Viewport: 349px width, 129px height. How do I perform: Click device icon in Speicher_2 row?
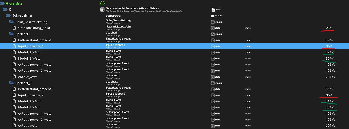point(213,83)
